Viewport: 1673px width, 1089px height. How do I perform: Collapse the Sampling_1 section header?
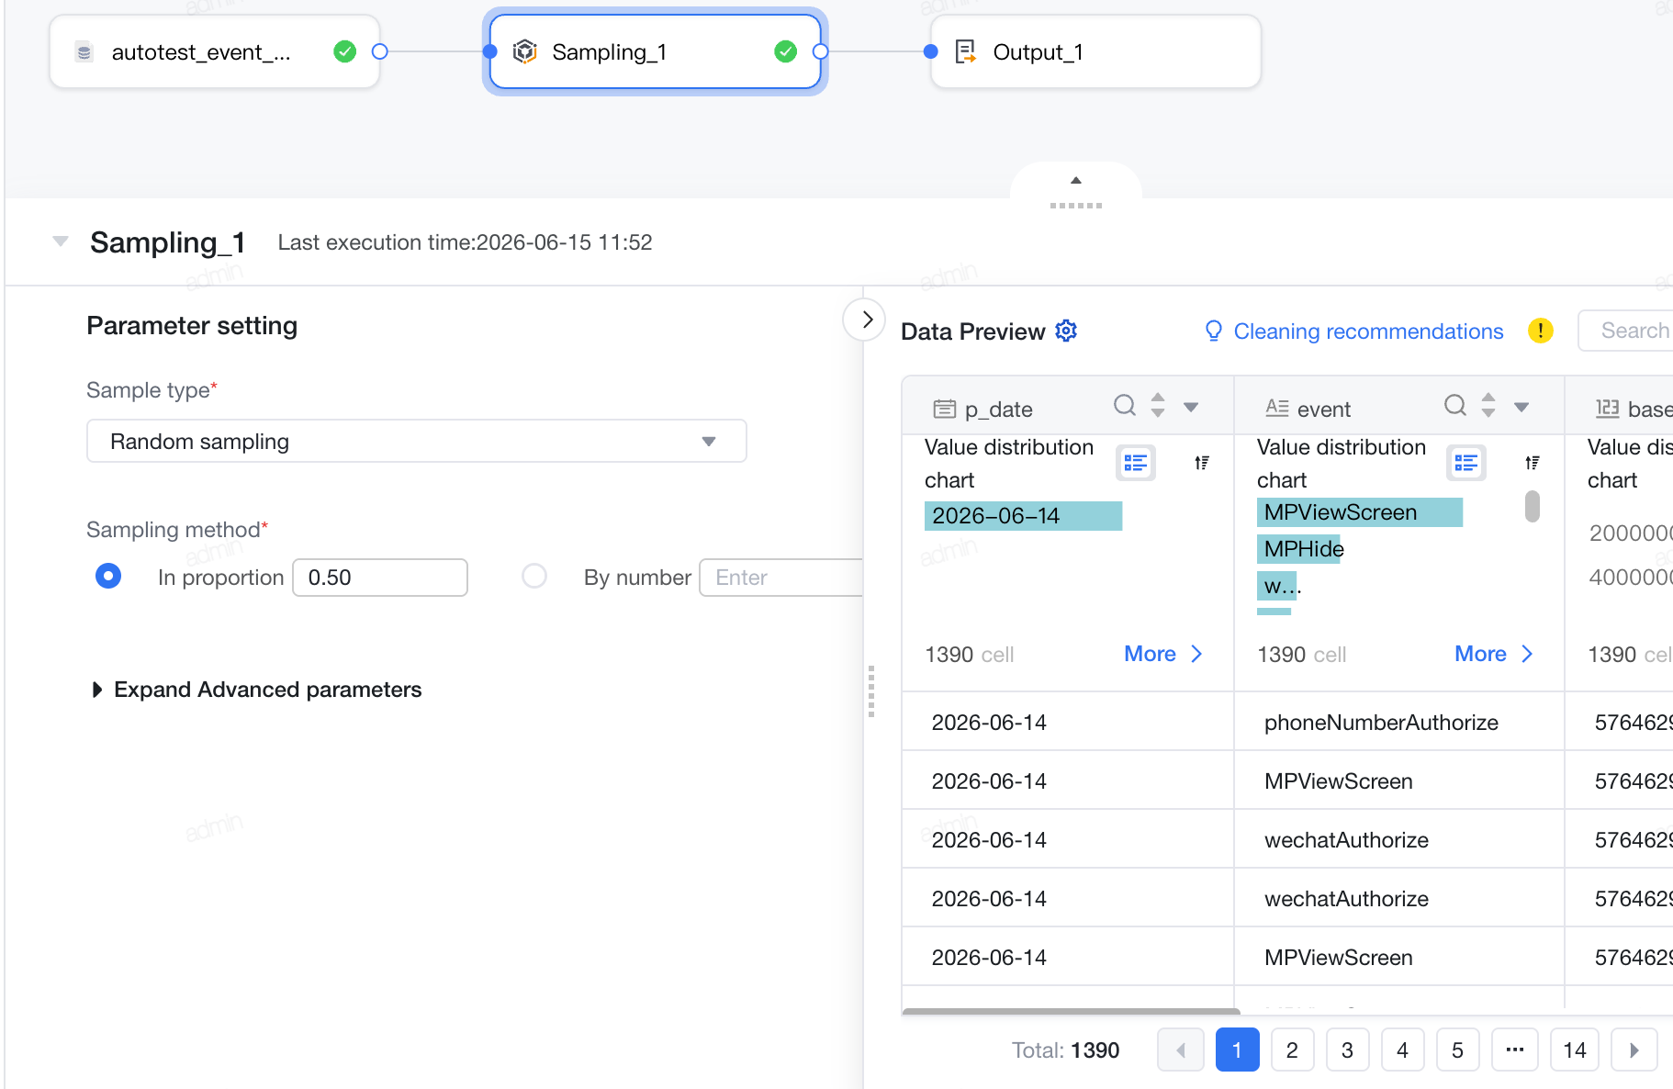[x=61, y=241]
